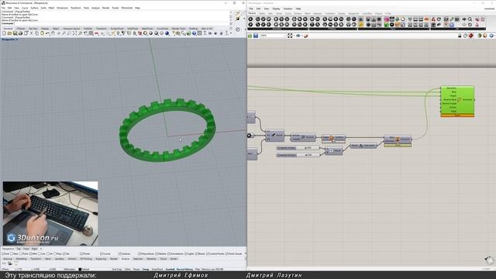
Task: Expand the Primitive panel bar in Grasshopper ribbon
Action: tap(333, 29)
